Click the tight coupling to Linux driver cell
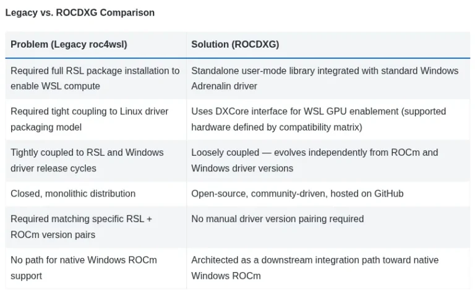The image size is (475, 295). [95, 119]
